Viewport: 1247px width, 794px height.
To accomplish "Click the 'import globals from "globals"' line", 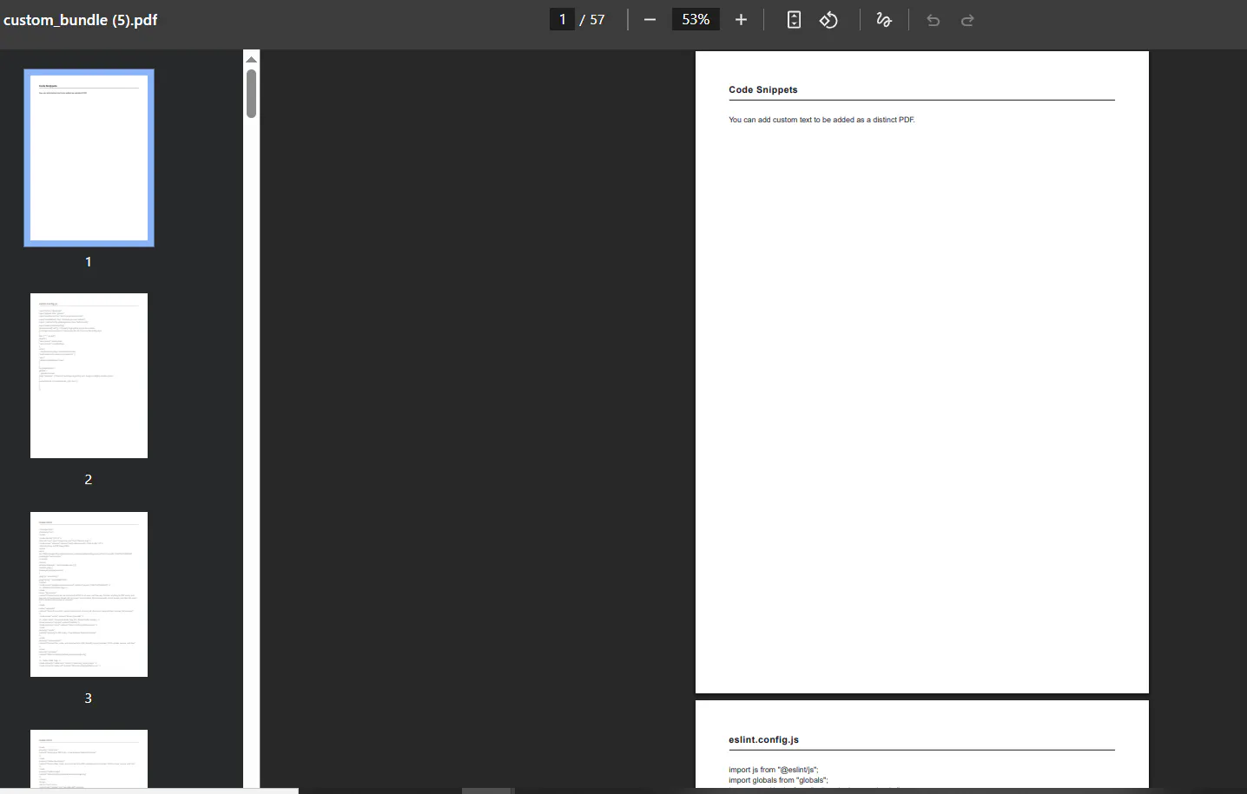I will [779, 780].
